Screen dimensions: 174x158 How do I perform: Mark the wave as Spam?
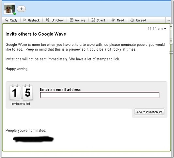click(98, 20)
